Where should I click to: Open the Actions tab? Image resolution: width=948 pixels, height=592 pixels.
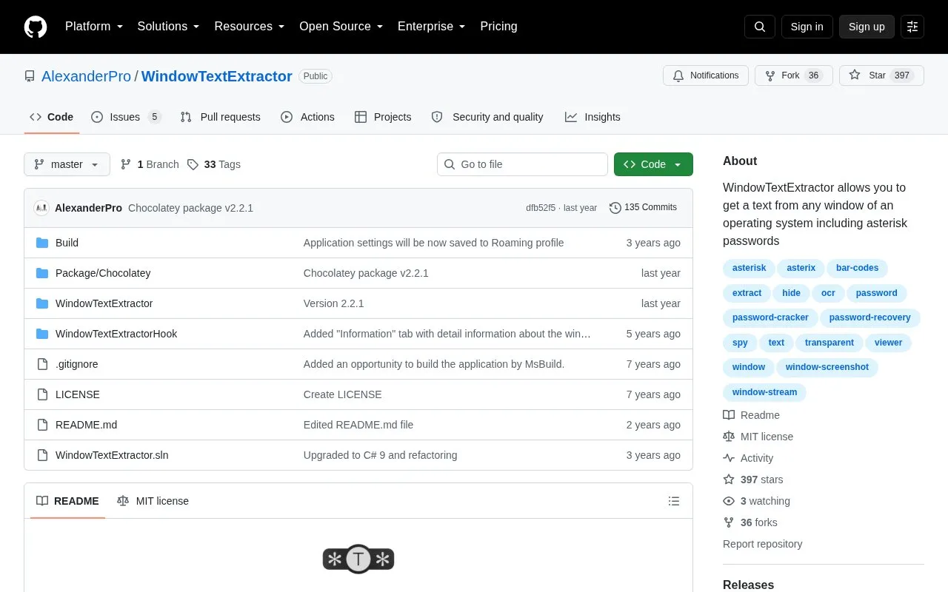coord(308,117)
